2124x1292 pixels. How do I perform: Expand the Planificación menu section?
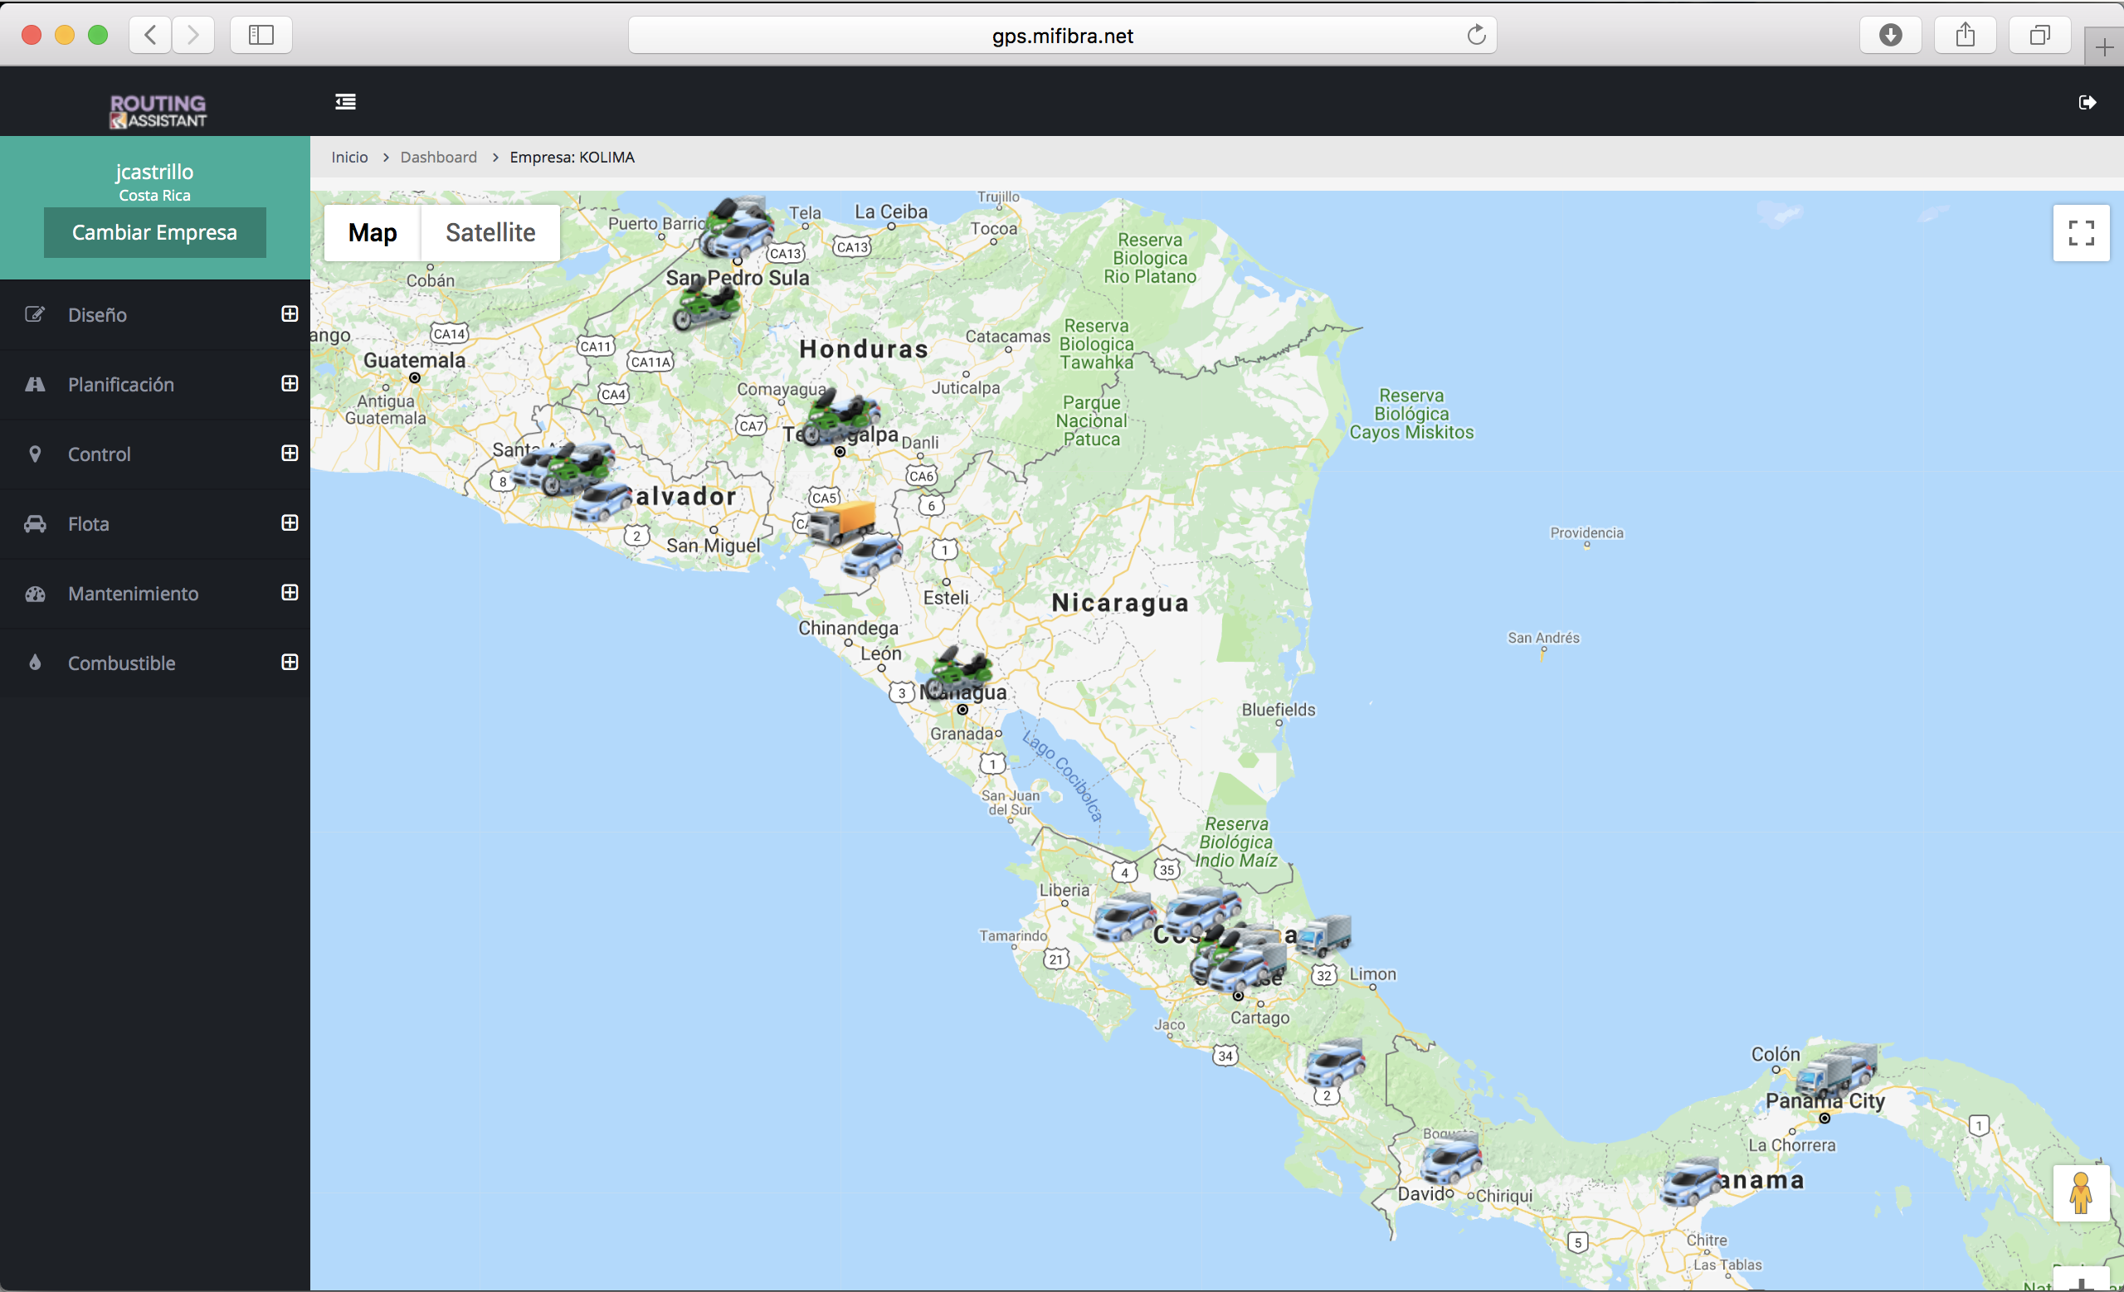[x=290, y=383]
